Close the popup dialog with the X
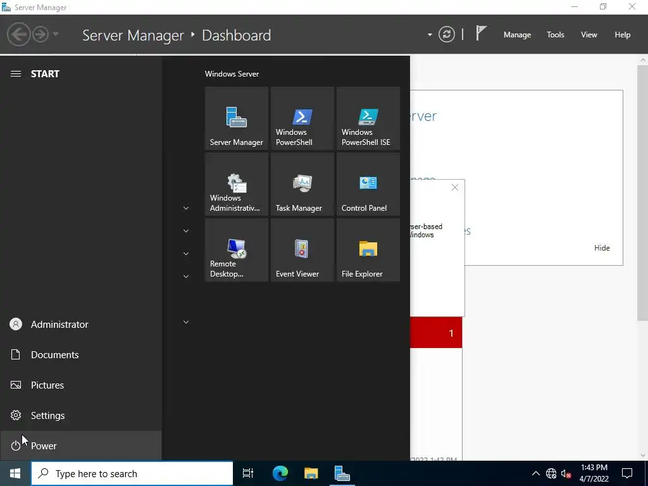648x486 pixels. click(x=455, y=187)
